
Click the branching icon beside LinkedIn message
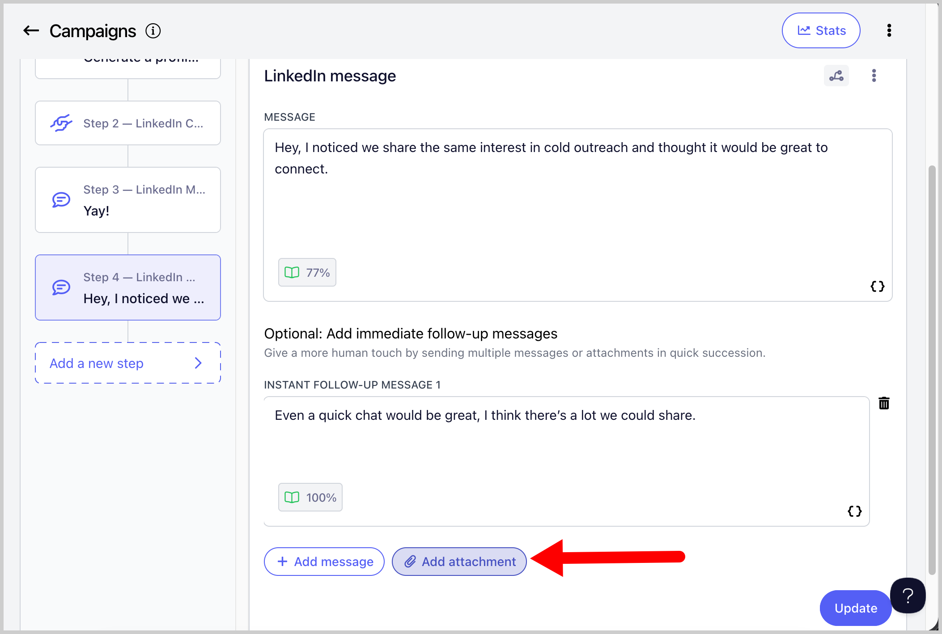(836, 76)
